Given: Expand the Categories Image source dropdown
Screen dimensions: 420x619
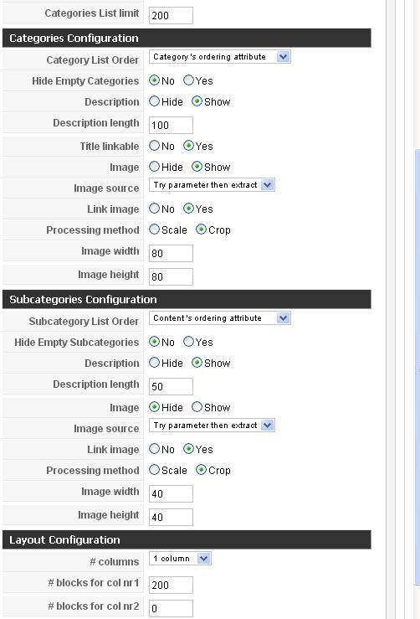Looking at the screenshot, I should coord(212,185).
